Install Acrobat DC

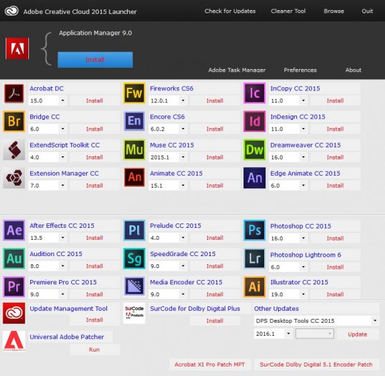pos(94,100)
